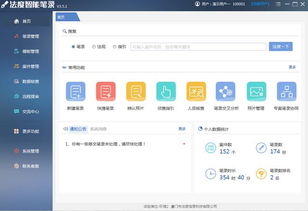Launch the 专案笔录协同 collaboration icon
The image size is (308, 211).
pos(286,91)
